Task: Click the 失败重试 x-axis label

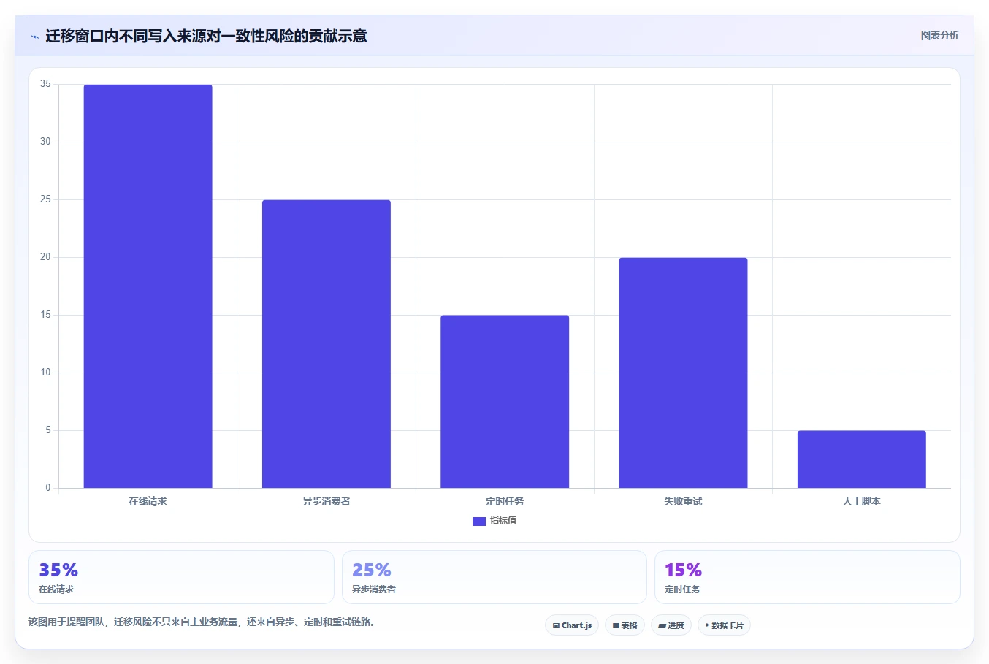Action: point(683,501)
